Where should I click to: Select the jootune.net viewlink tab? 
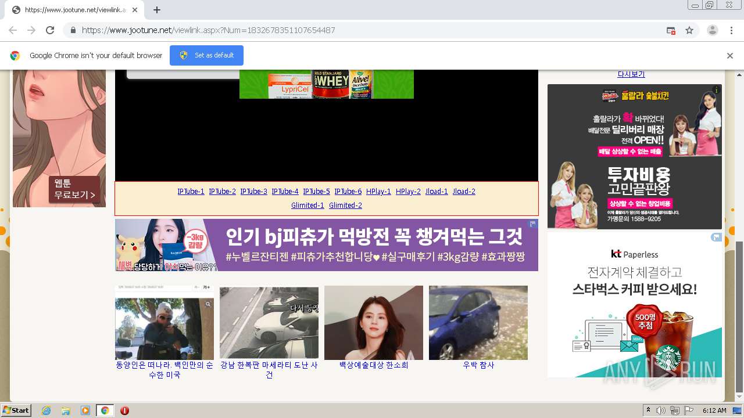coord(74,10)
